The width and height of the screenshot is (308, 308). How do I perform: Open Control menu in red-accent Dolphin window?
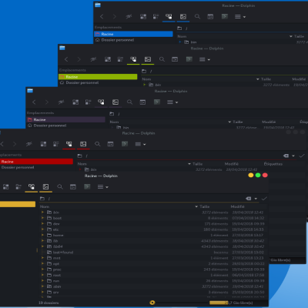[x=140, y=144]
